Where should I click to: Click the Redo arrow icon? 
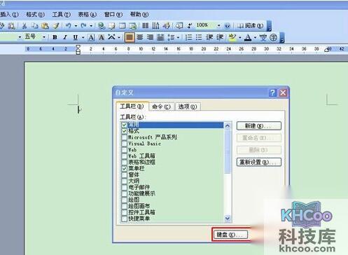[x=83, y=26]
